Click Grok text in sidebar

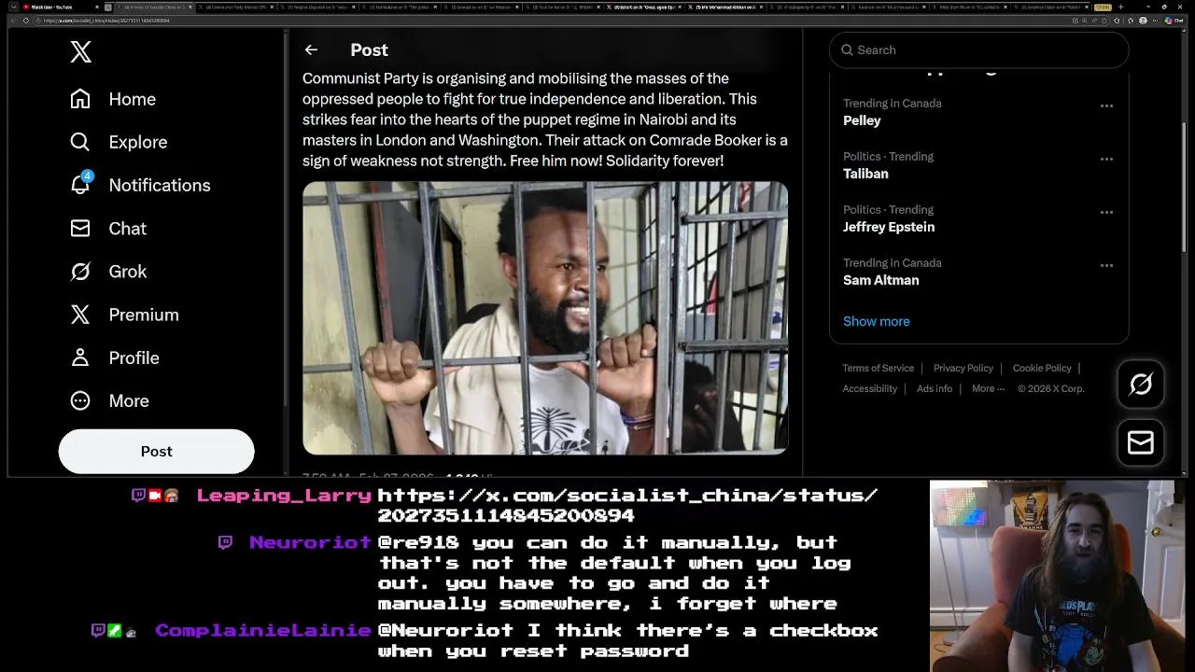[128, 272]
